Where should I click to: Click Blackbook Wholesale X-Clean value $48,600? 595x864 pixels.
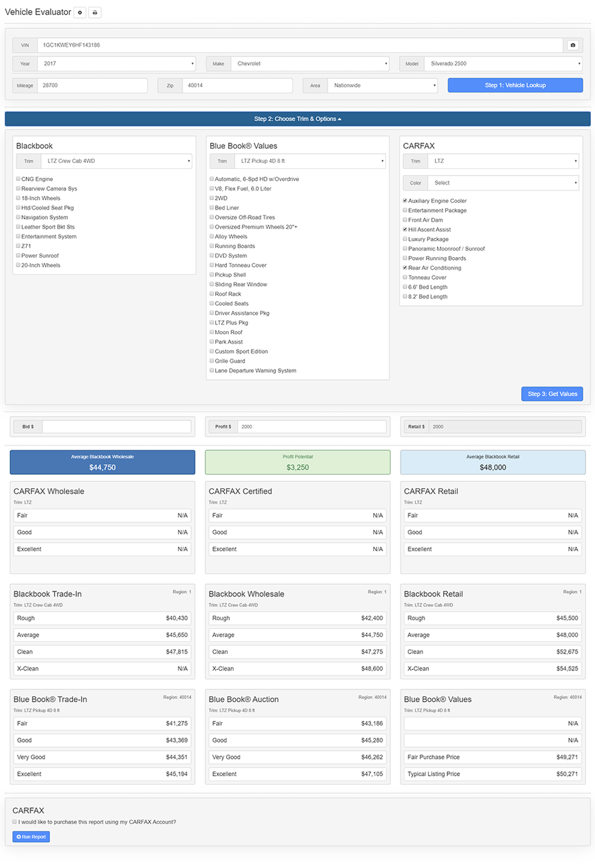click(372, 669)
